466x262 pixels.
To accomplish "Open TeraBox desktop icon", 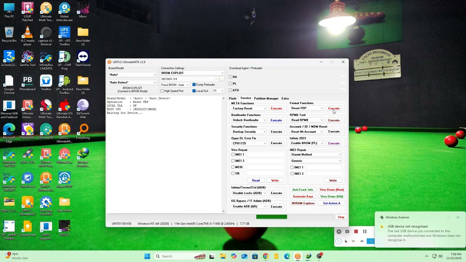I will tap(46, 83).
